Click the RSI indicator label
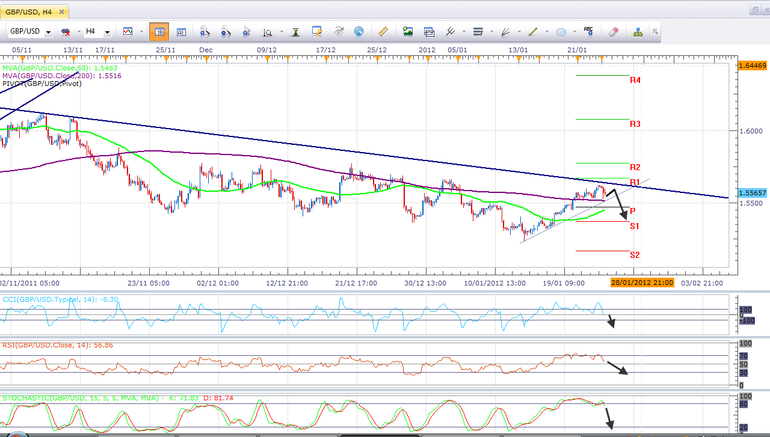Screen dimensions: 770x437 (58, 345)
